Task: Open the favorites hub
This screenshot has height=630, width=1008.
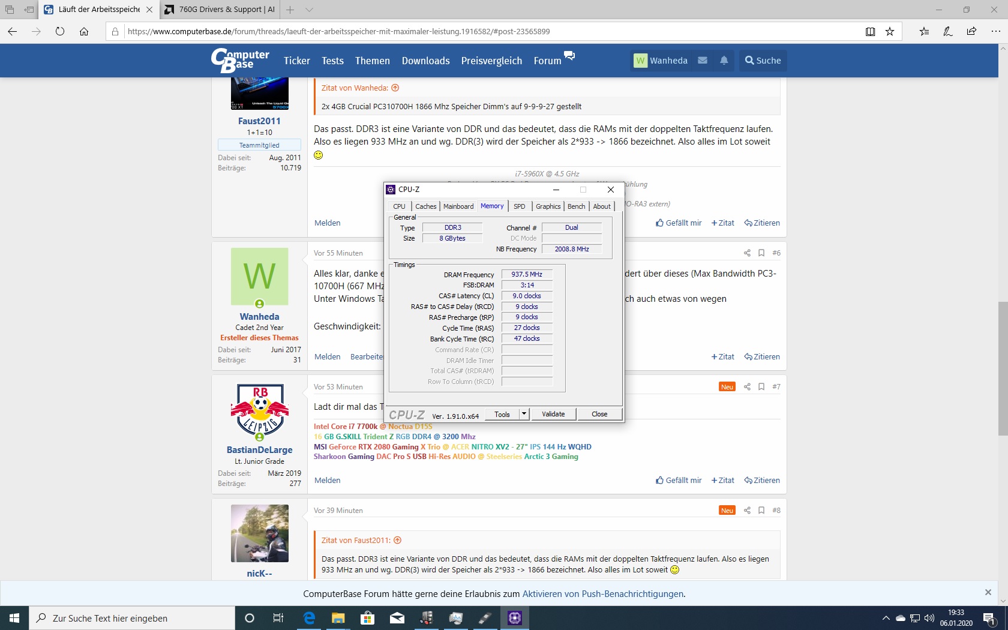Action: (x=924, y=31)
